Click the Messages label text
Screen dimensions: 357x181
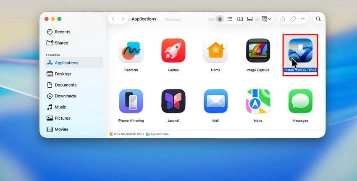[x=300, y=121]
